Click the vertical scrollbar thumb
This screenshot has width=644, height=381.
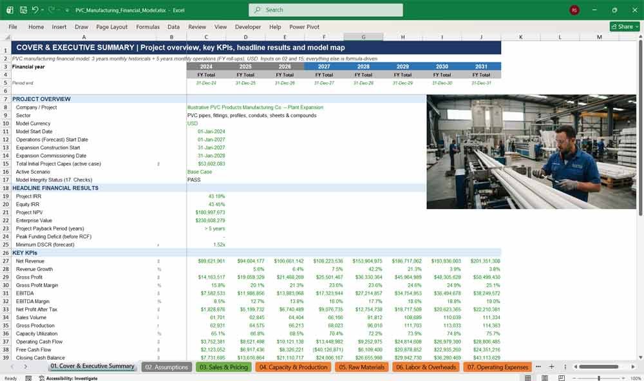(x=640, y=127)
